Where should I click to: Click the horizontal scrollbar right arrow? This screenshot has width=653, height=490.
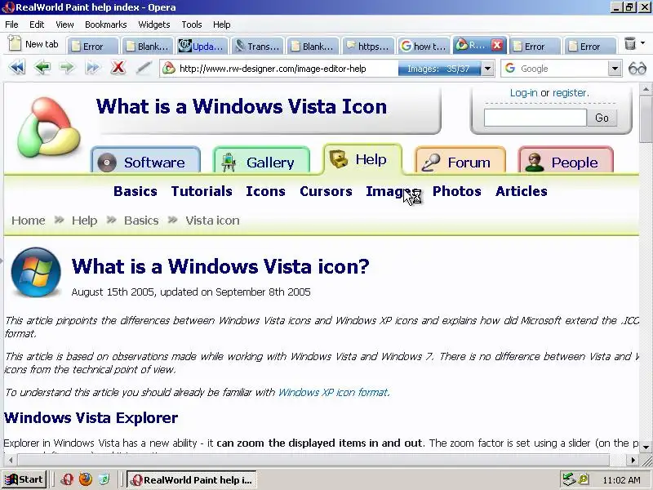(x=633, y=461)
